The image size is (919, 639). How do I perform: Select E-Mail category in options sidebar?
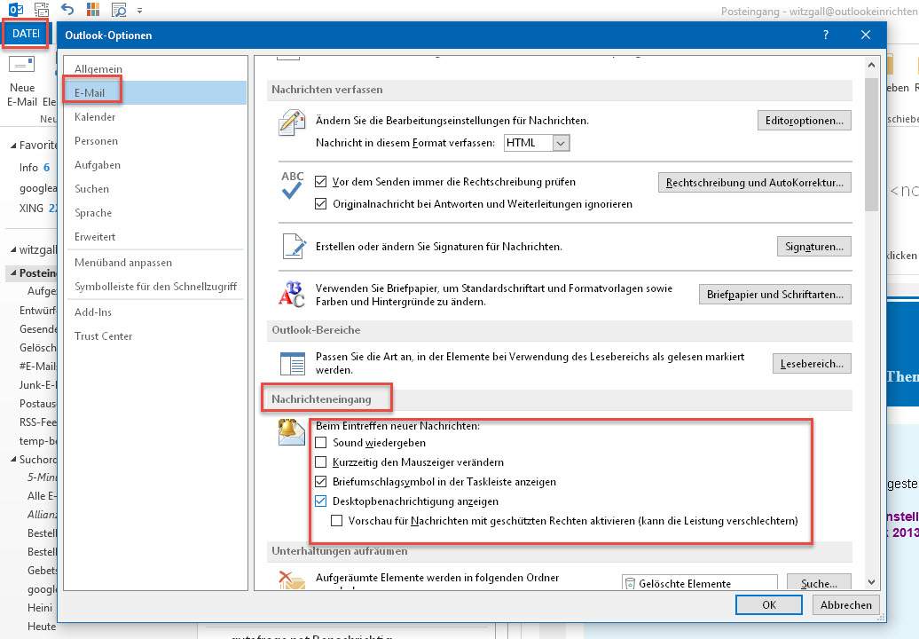[x=154, y=92]
